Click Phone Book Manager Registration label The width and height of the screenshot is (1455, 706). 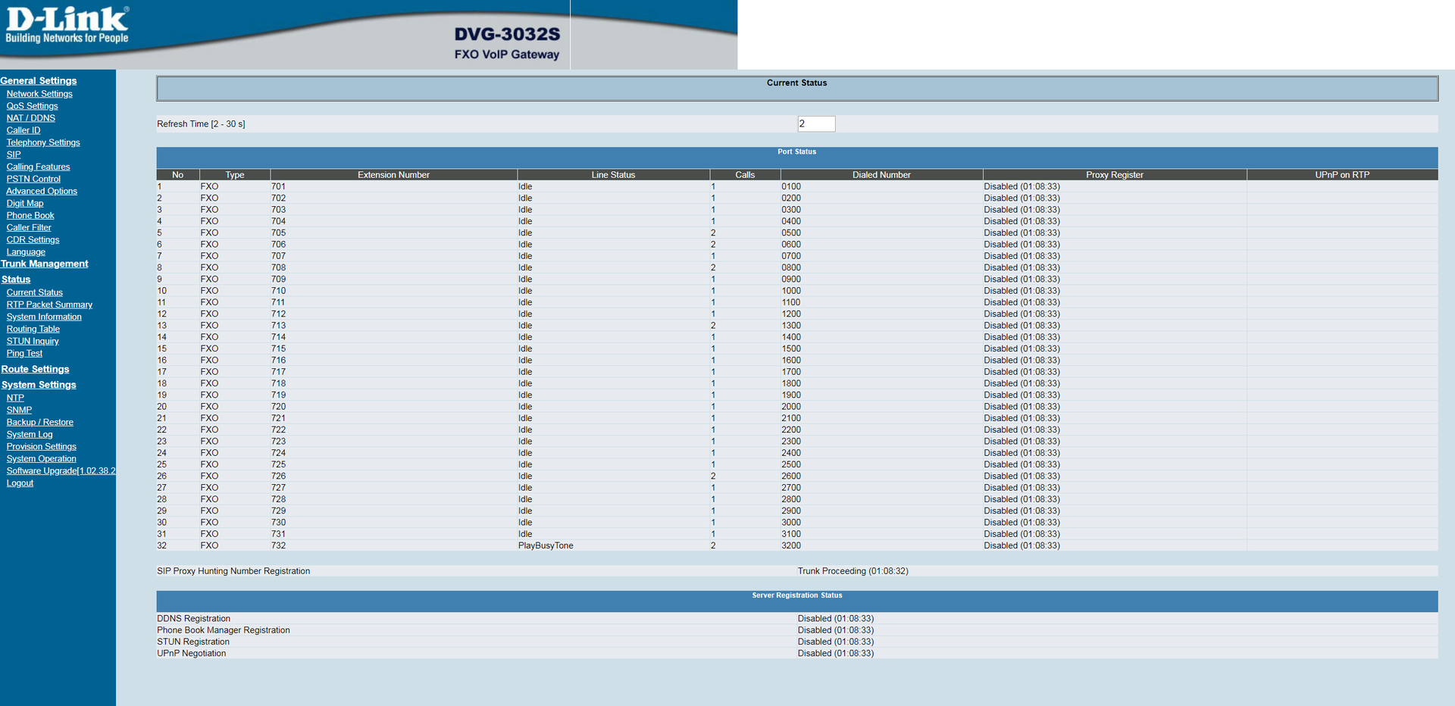[224, 630]
